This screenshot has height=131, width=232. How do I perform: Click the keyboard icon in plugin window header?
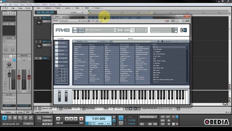click(173, 21)
